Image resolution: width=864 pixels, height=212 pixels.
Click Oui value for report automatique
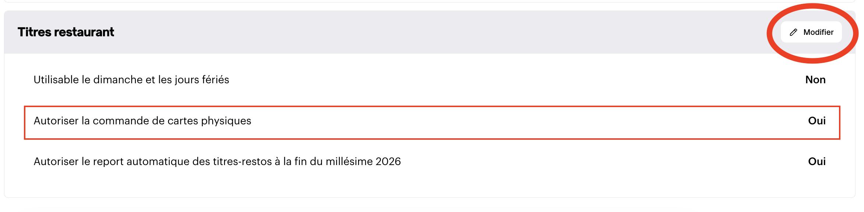817,161
